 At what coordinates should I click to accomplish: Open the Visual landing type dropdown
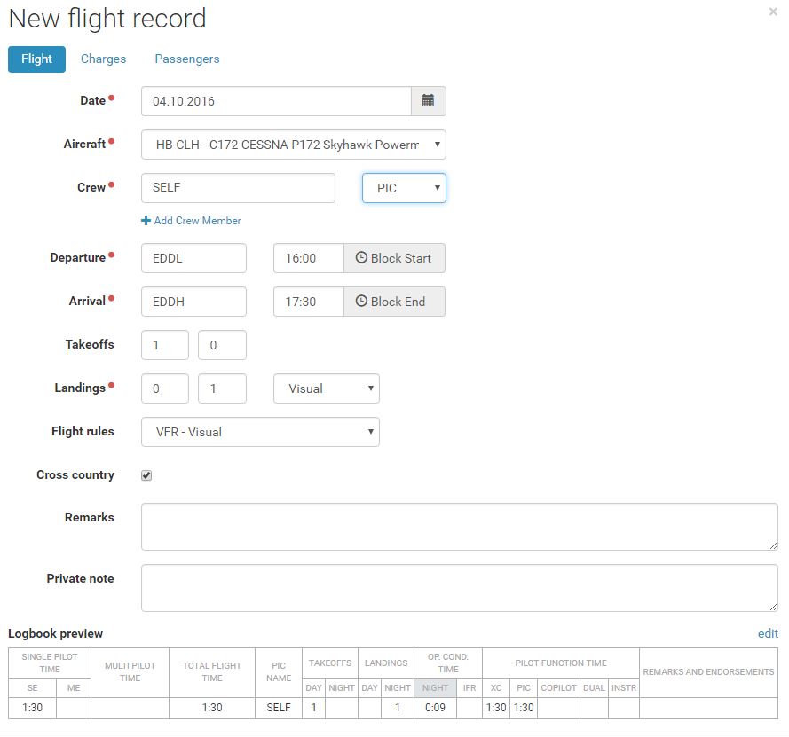(326, 388)
